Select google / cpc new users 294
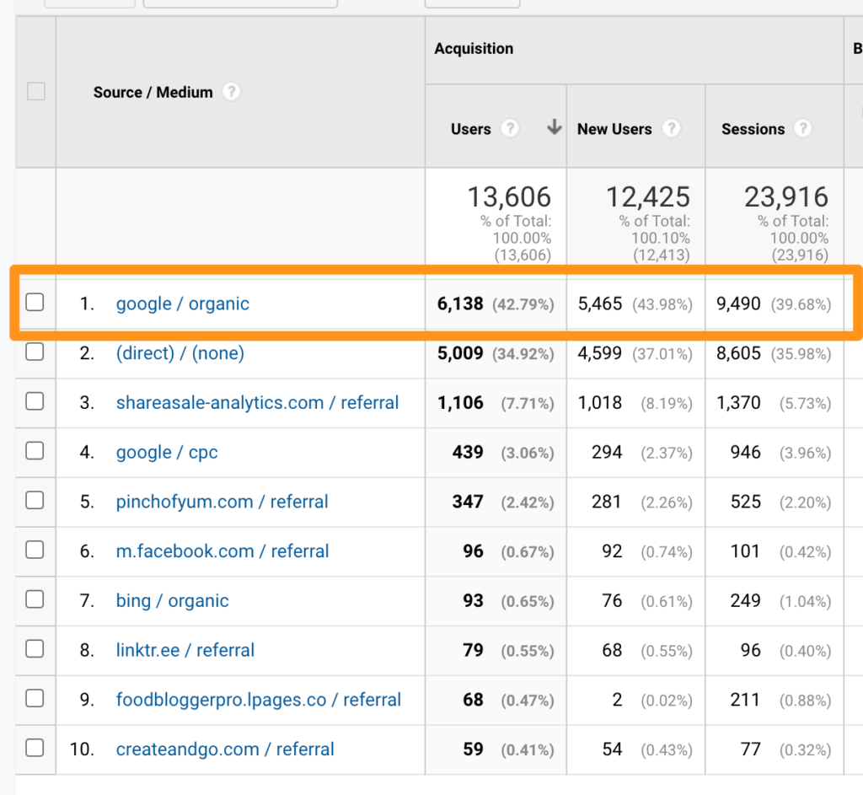Viewport: 863px width, 795px height. (x=607, y=453)
